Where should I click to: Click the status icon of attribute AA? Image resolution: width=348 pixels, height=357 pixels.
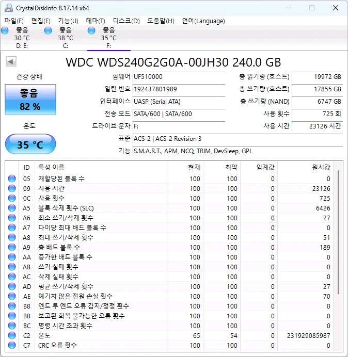12,257
